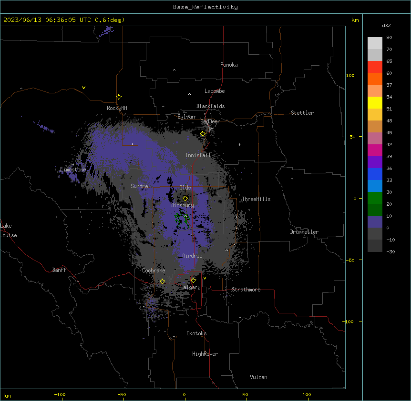Click the Innisfail town label
Viewport: 411px width, 401px height.
click(x=198, y=155)
